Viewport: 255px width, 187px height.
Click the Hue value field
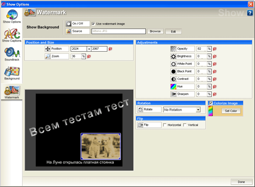click(201, 86)
